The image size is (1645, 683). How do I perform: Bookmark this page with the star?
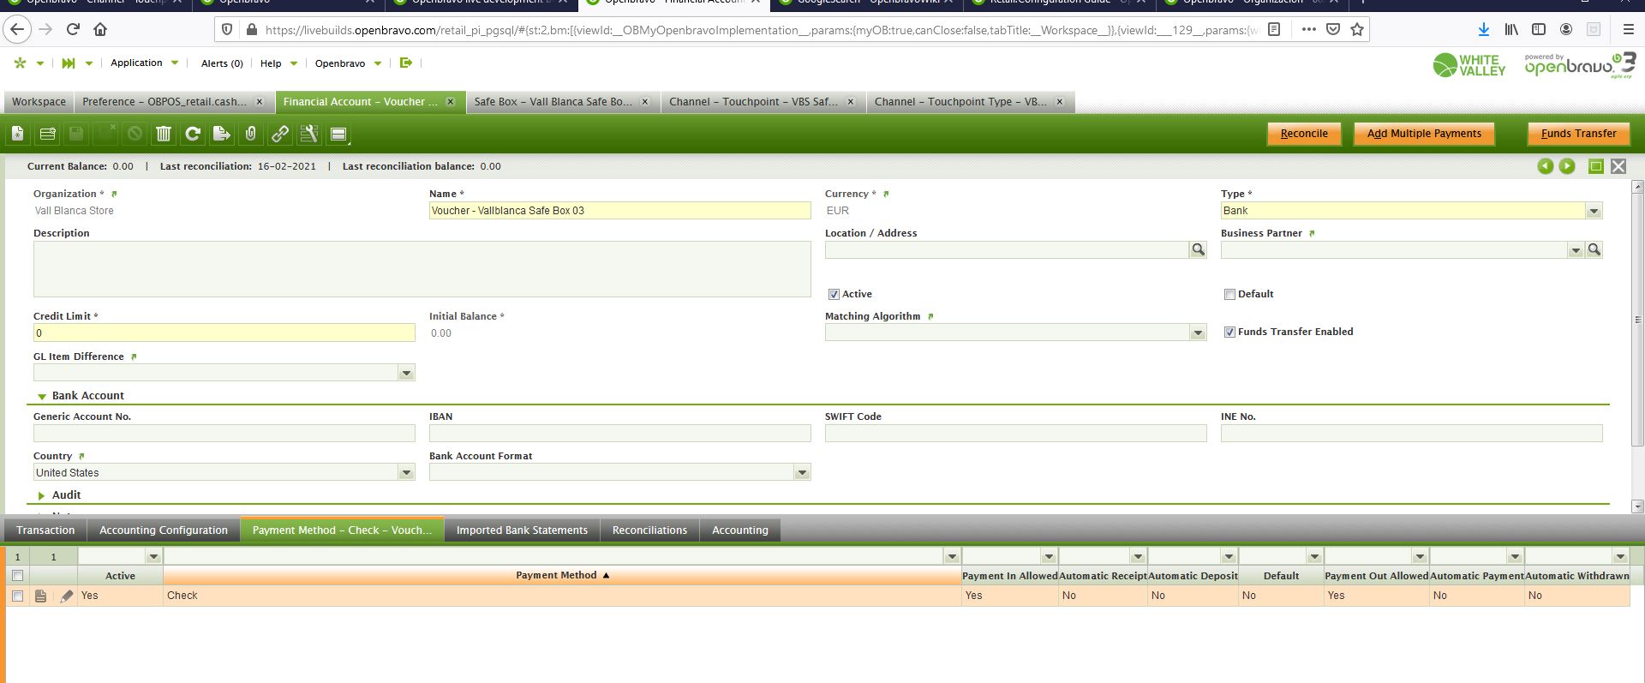(x=1357, y=29)
